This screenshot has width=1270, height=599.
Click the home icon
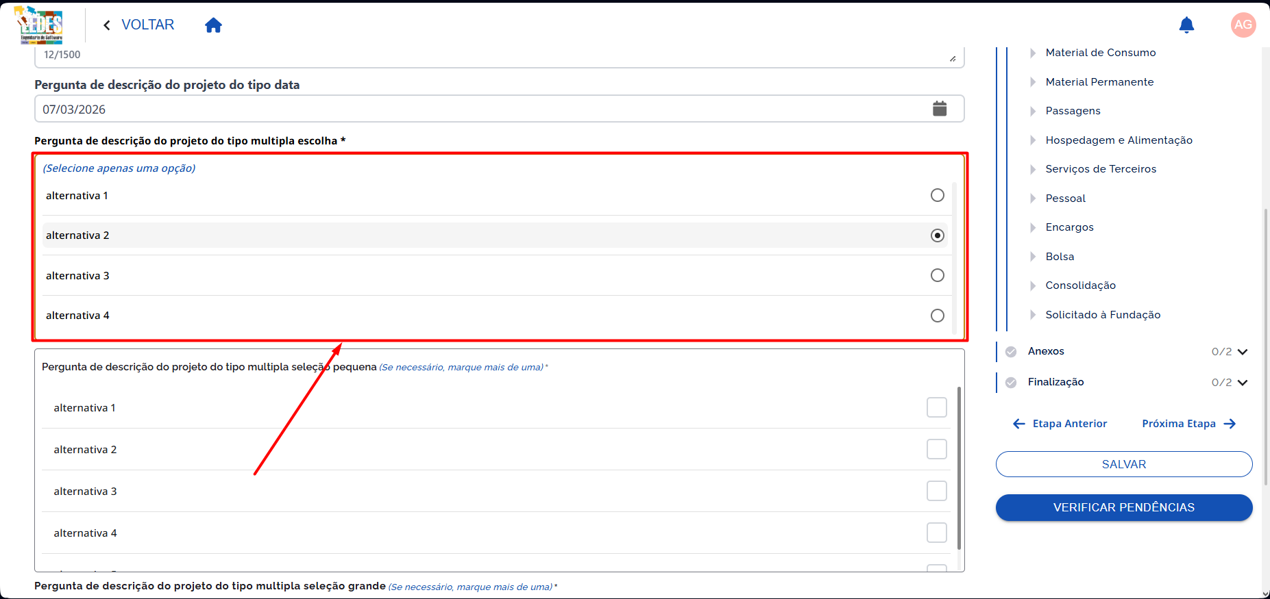(x=213, y=25)
